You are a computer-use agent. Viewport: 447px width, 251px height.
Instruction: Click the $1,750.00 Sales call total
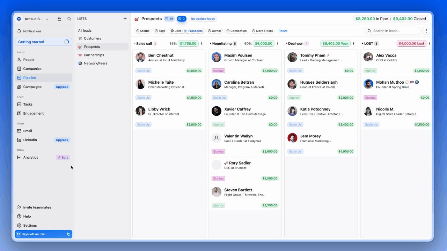click(188, 44)
